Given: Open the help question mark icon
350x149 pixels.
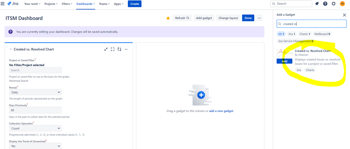Looking at the screenshot, I should (325, 4).
